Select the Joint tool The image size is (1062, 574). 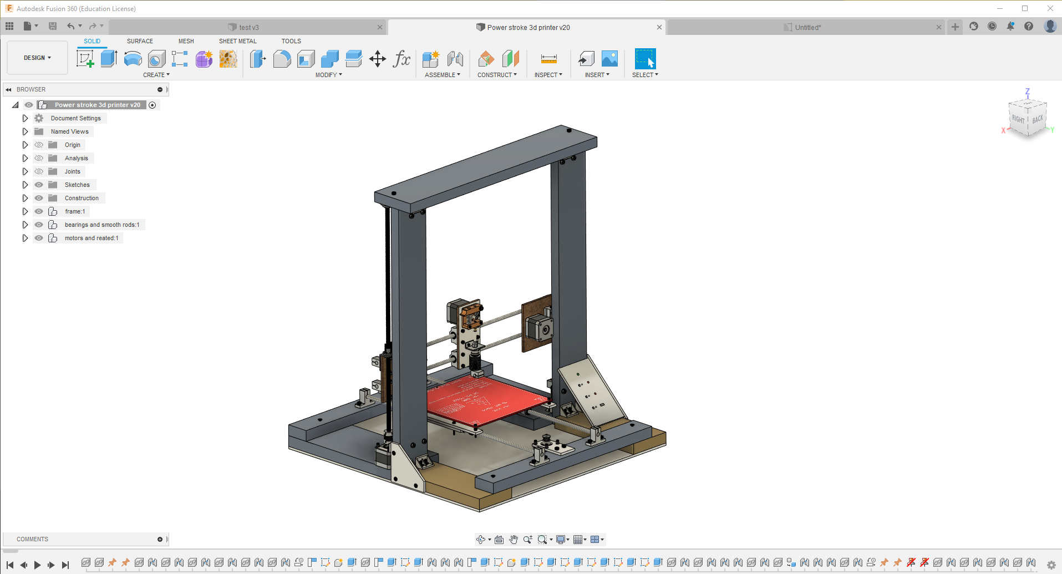[x=455, y=59]
